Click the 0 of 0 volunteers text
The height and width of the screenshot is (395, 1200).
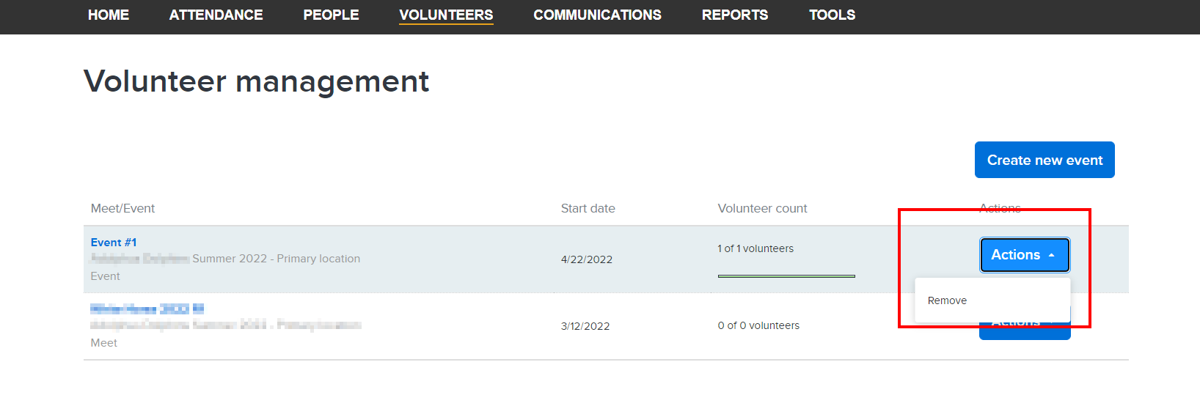758,326
